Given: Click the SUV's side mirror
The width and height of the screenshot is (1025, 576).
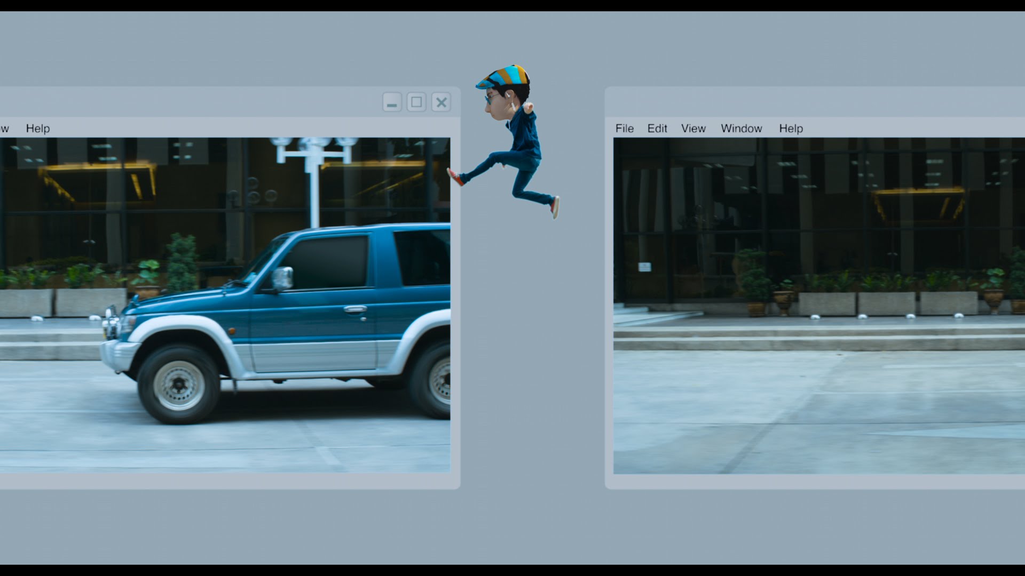Looking at the screenshot, I should tap(282, 278).
